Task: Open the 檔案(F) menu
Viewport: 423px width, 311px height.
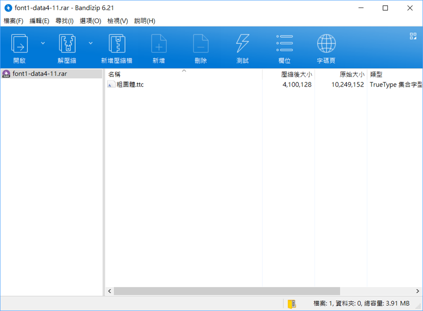Action: [13, 21]
